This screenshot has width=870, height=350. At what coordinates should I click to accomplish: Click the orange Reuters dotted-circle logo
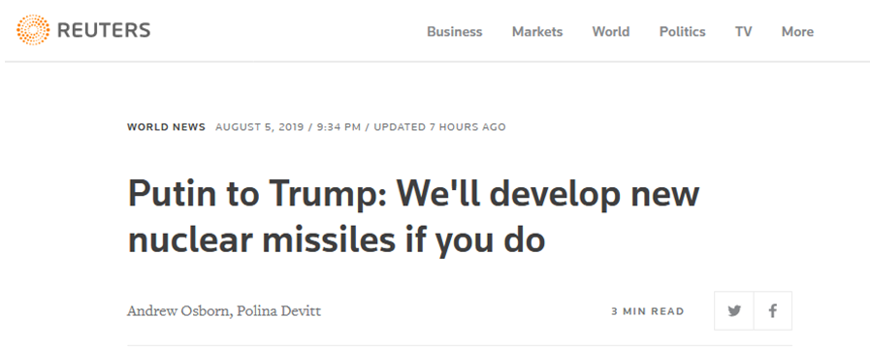click(x=33, y=30)
